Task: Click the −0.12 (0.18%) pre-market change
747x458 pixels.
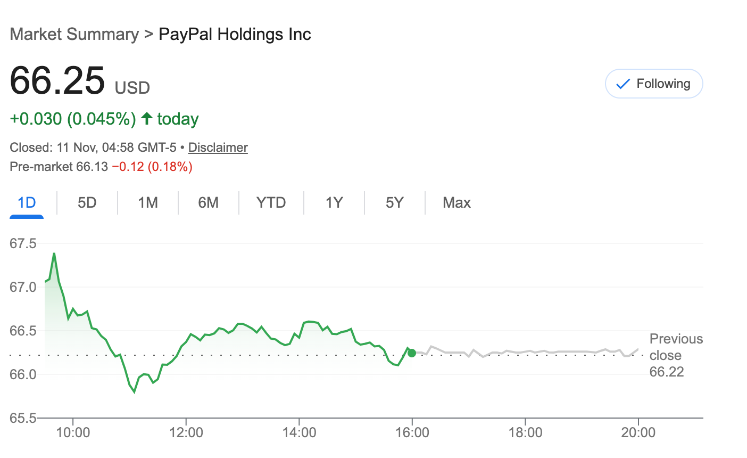Action: 152,167
